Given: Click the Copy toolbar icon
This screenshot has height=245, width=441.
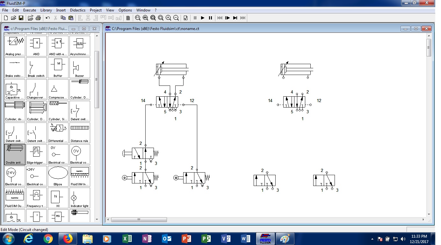Looking at the screenshot, I should coord(63,18).
